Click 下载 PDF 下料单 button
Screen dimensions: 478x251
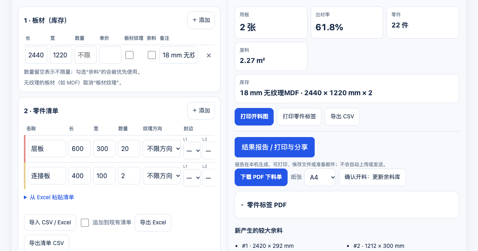tap(261, 177)
